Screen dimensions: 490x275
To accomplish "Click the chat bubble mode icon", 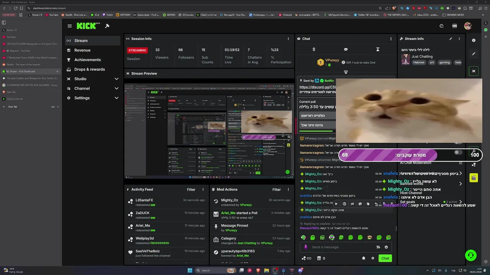I will (346, 49).
